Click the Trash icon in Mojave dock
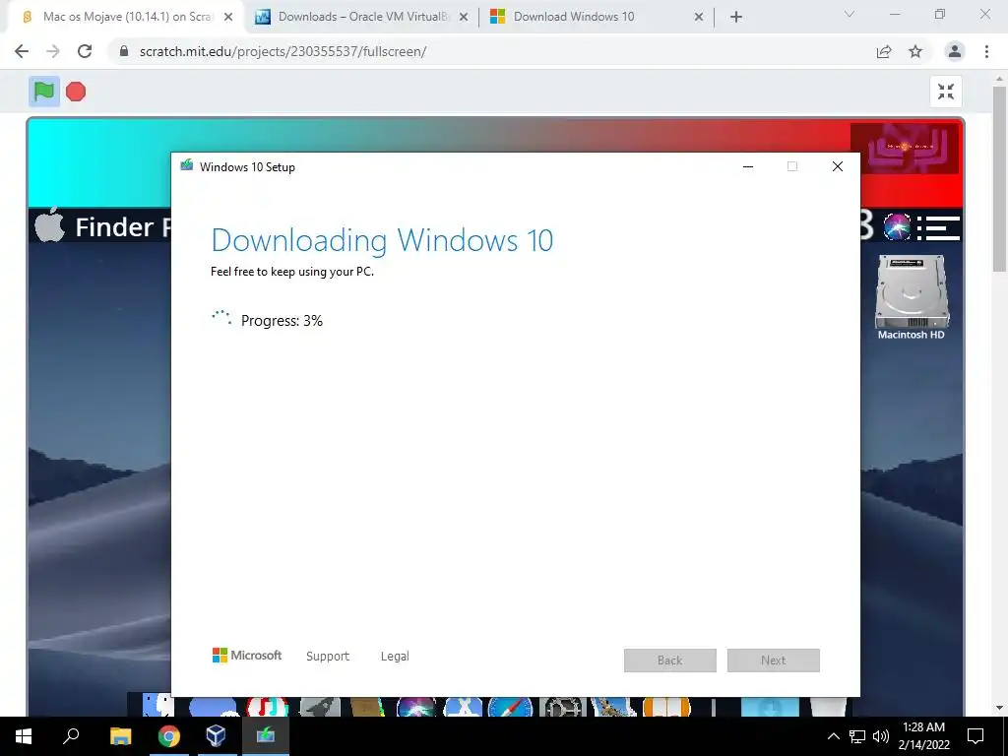 click(829, 707)
